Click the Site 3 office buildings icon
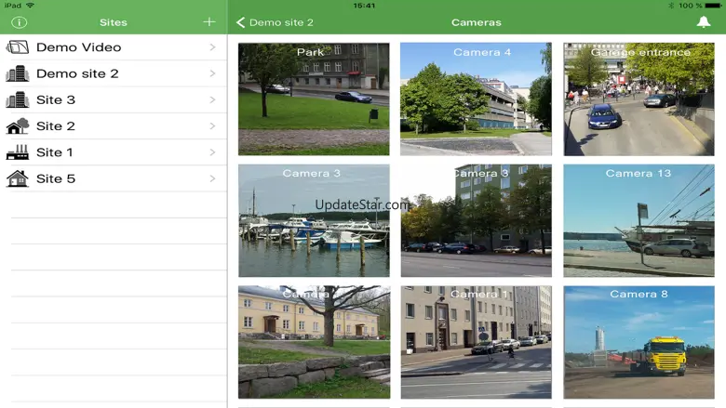Viewport: 726px width, 408px height. coord(18,99)
